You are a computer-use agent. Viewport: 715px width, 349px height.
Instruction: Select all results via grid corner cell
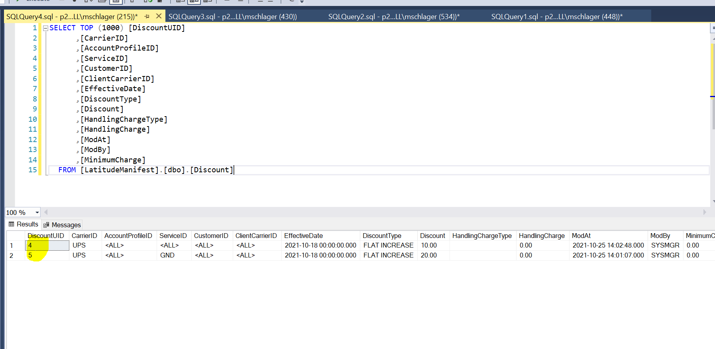(15, 236)
